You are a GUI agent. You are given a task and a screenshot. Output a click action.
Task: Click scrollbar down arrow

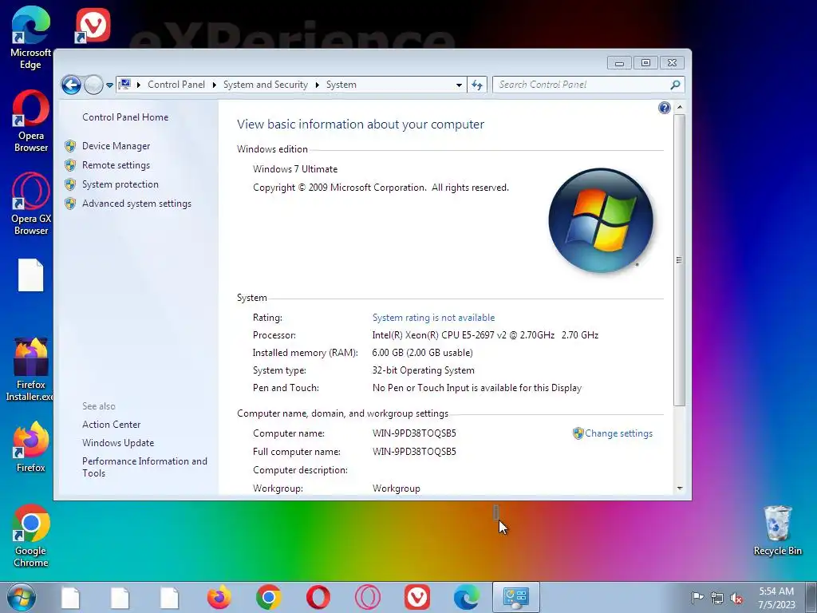pyautogui.click(x=679, y=488)
